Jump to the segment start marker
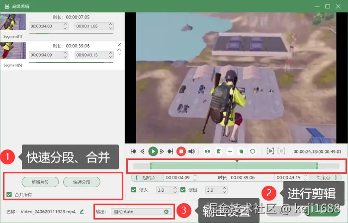The width and height of the screenshot is (348, 223). pyautogui.click(x=133, y=151)
